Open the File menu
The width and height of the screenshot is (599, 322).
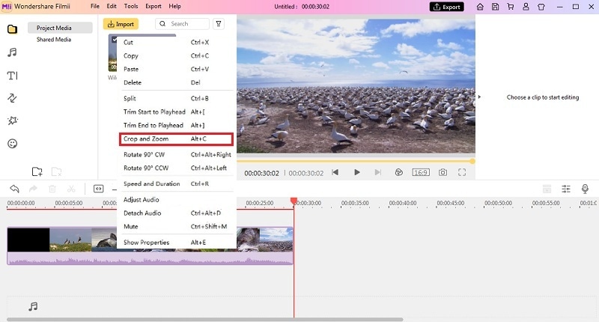(x=95, y=6)
